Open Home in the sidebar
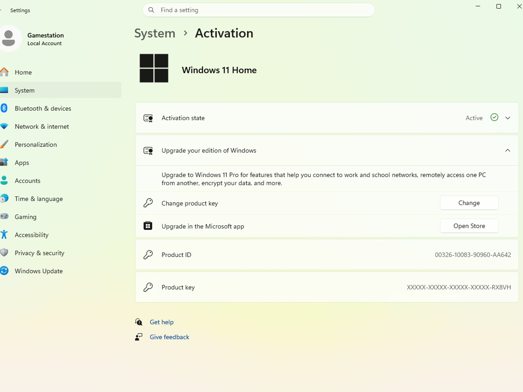Screen dimensions: 523x392 pos(61,72)
